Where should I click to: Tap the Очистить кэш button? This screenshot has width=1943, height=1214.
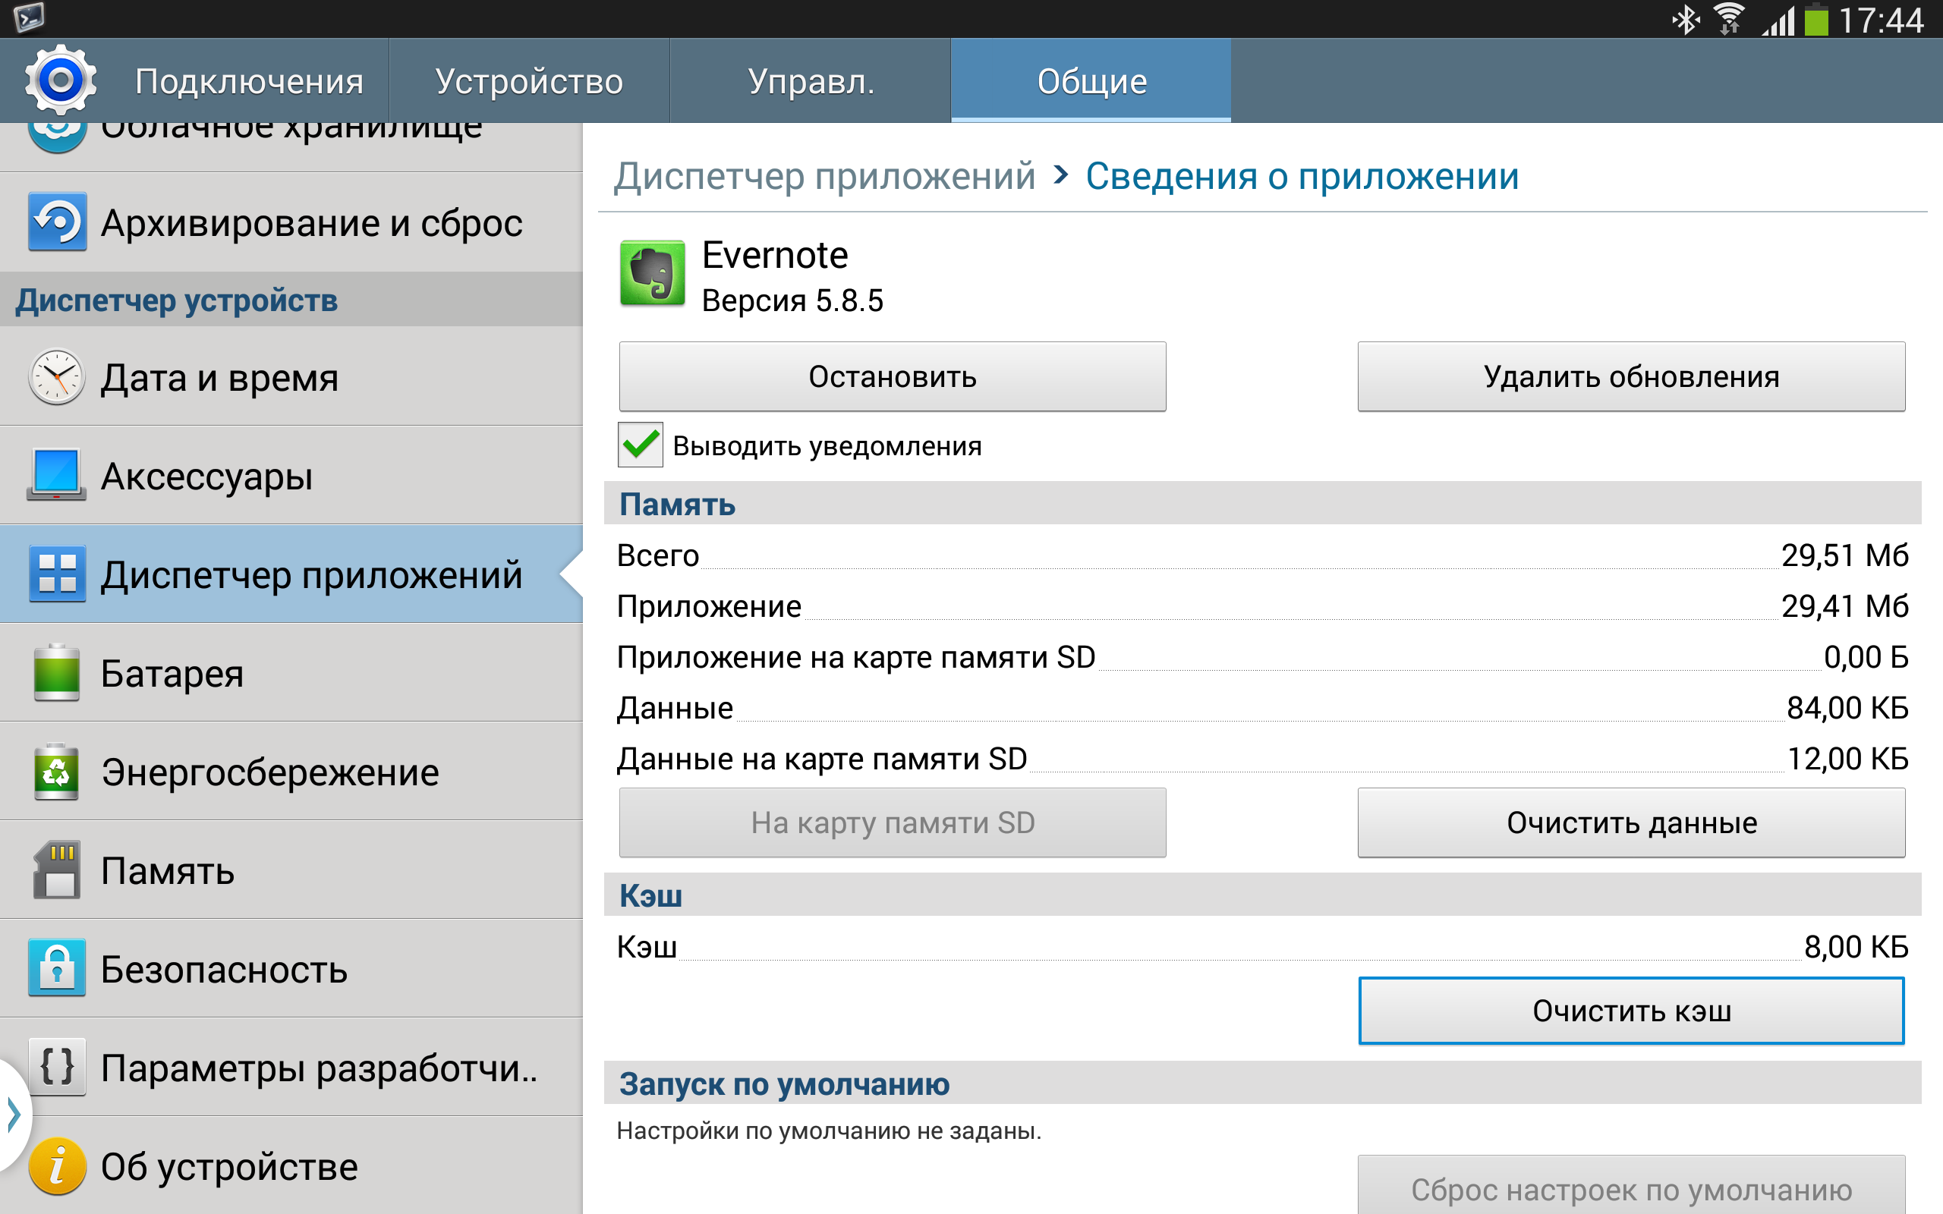pyautogui.click(x=1630, y=1011)
